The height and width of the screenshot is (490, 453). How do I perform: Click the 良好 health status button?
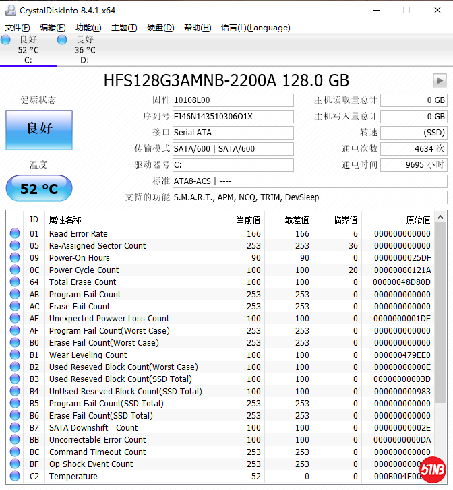[39, 129]
